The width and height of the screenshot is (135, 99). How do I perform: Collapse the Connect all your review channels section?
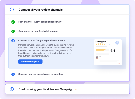click(x=67, y=10)
